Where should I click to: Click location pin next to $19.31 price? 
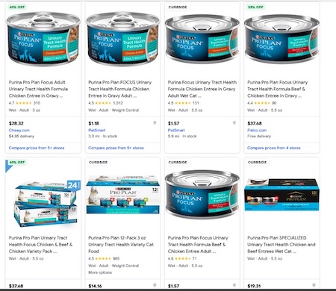click(x=314, y=286)
